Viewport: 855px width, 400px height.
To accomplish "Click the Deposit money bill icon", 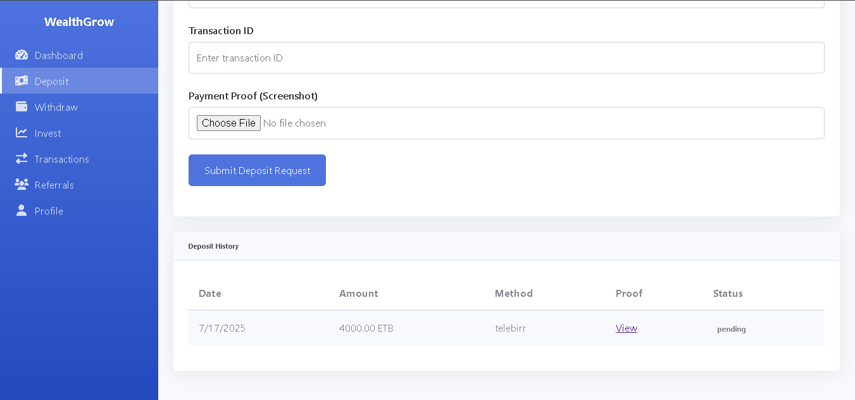I will point(22,81).
